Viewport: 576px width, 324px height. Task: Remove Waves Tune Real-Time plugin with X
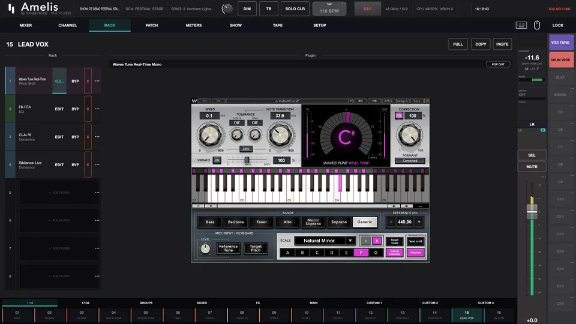pos(88,81)
